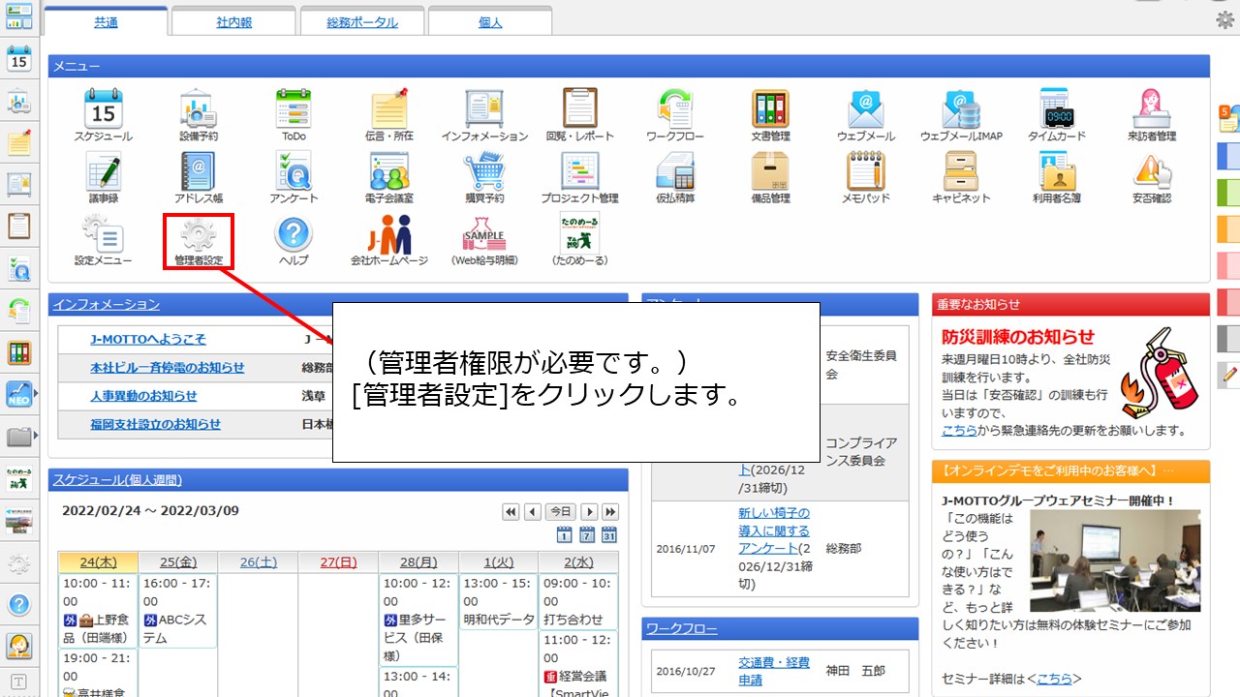Click the 今日 button in schedule
Viewport: 1240px width, 697px height.
point(560,512)
